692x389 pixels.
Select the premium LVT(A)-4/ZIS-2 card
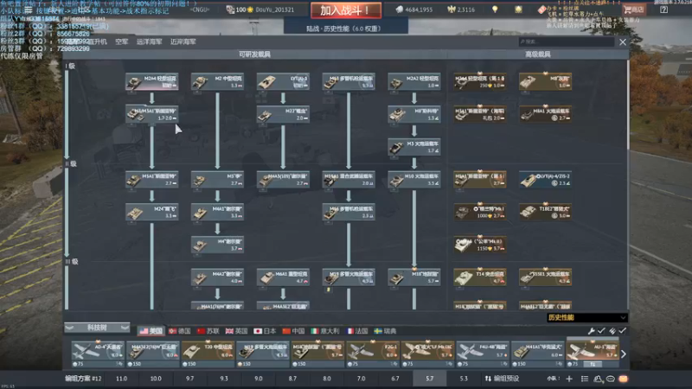(545, 180)
